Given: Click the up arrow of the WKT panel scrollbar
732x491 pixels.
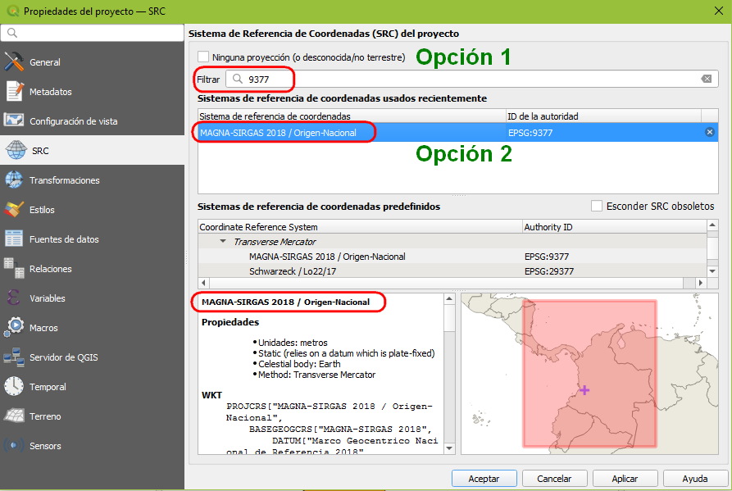Looking at the screenshot, I should 449,298.
